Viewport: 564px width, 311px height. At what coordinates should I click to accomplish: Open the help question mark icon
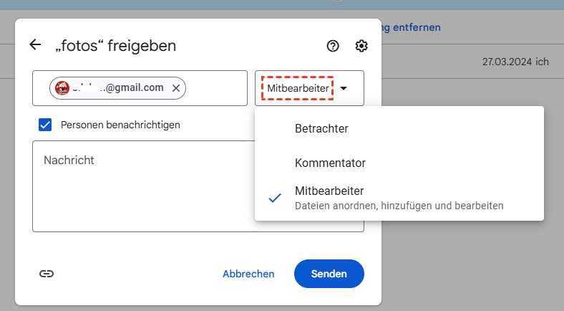[332, 46]
